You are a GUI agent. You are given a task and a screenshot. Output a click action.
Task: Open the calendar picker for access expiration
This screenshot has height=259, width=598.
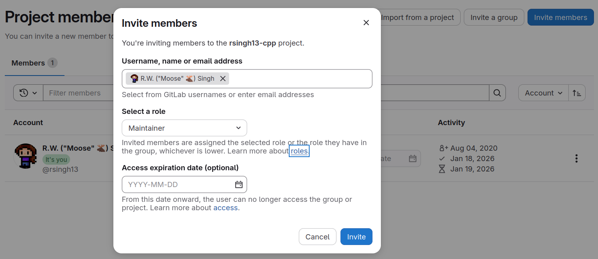(239, 185)
